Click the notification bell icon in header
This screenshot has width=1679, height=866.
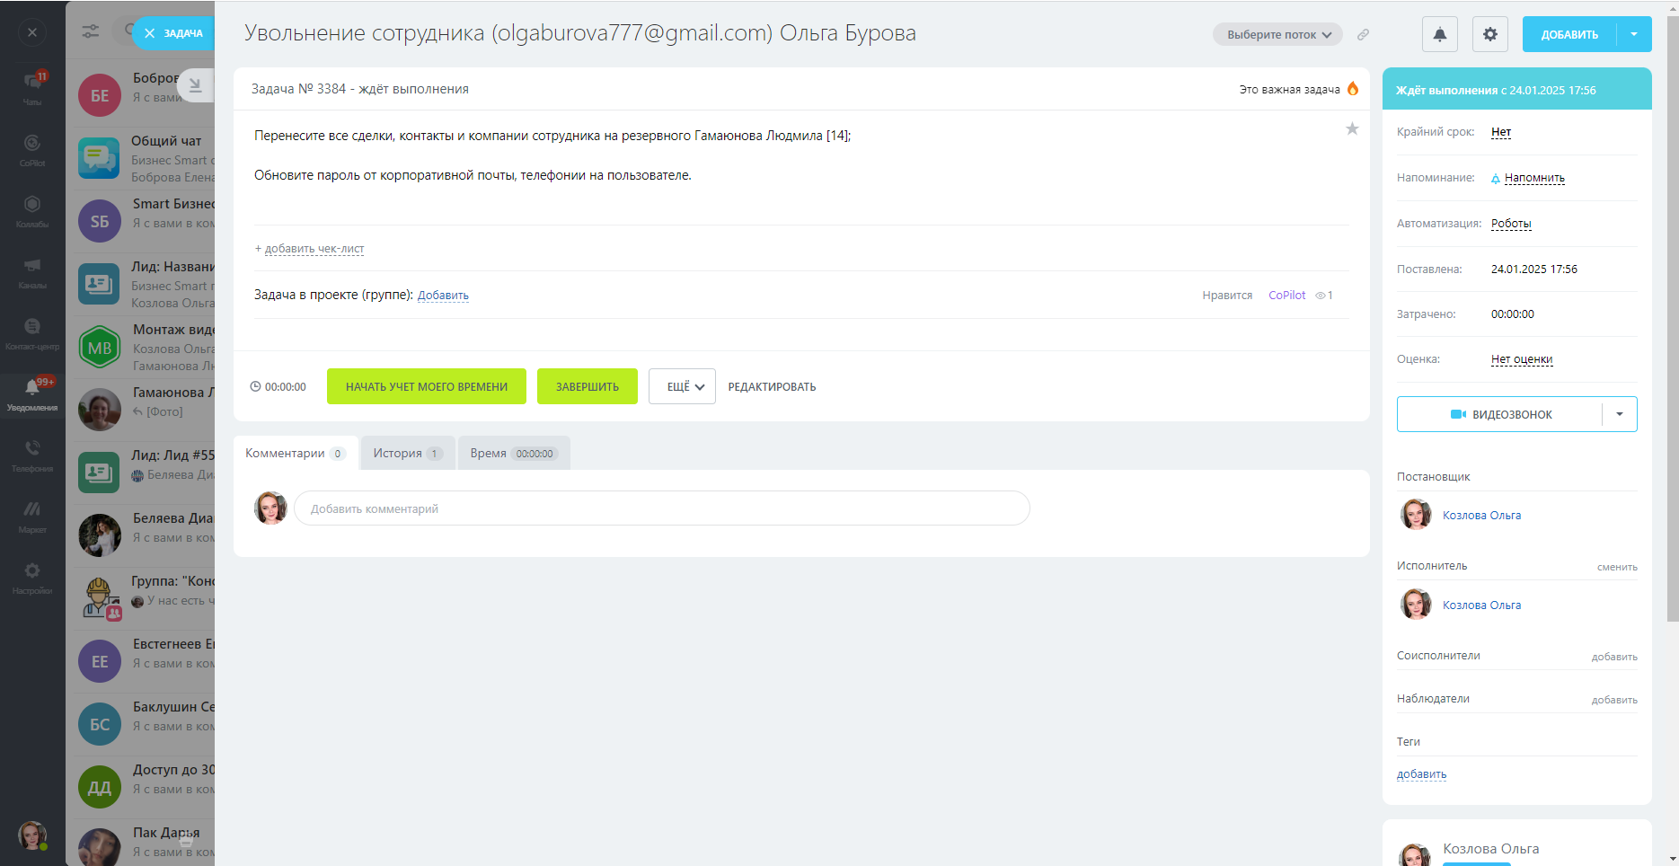coord(1439,34)
